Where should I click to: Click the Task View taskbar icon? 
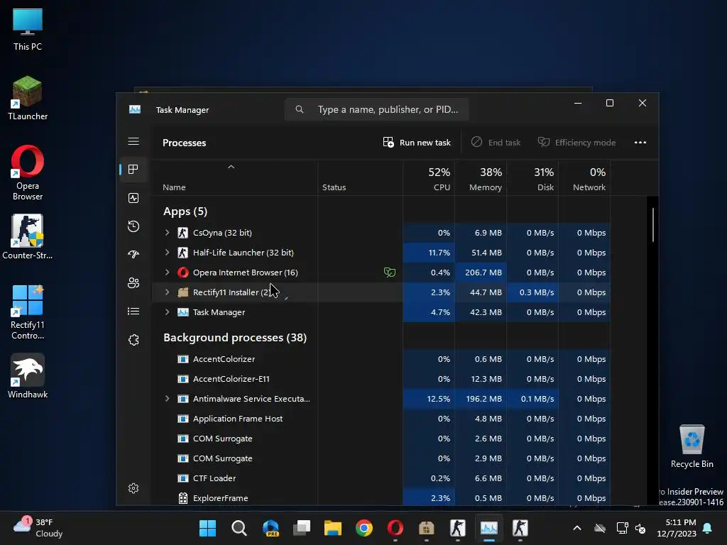302,528
